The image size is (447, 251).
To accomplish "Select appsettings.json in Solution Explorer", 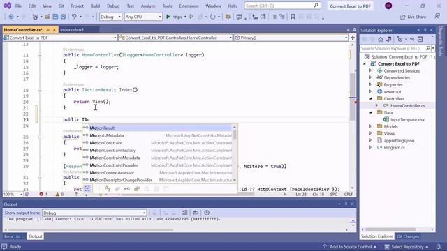I will [399, 141].
